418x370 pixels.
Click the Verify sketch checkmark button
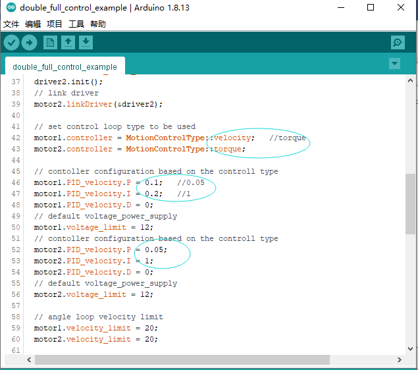click(11, 42)
